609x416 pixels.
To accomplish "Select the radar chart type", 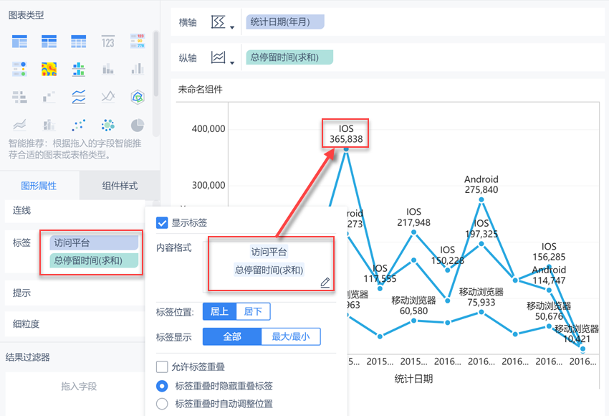I will (138, 96).
